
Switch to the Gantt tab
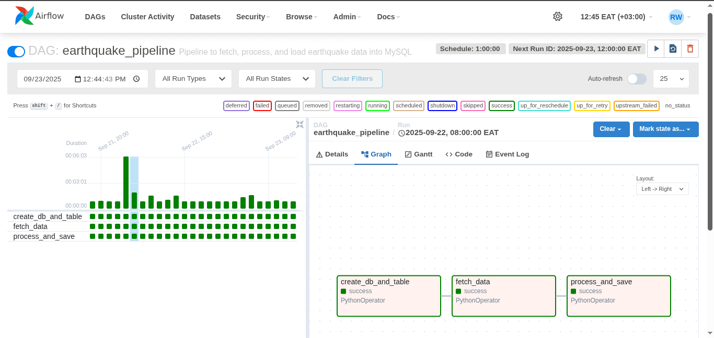(x=418, y=154)
